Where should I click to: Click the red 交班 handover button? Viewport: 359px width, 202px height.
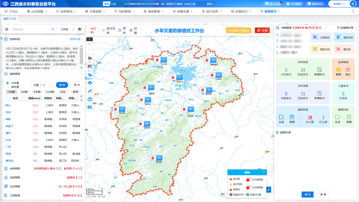click(x=262, y=30)
